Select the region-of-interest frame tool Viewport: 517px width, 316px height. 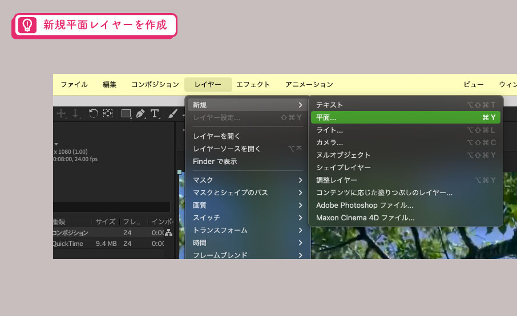tap(108, 113)
